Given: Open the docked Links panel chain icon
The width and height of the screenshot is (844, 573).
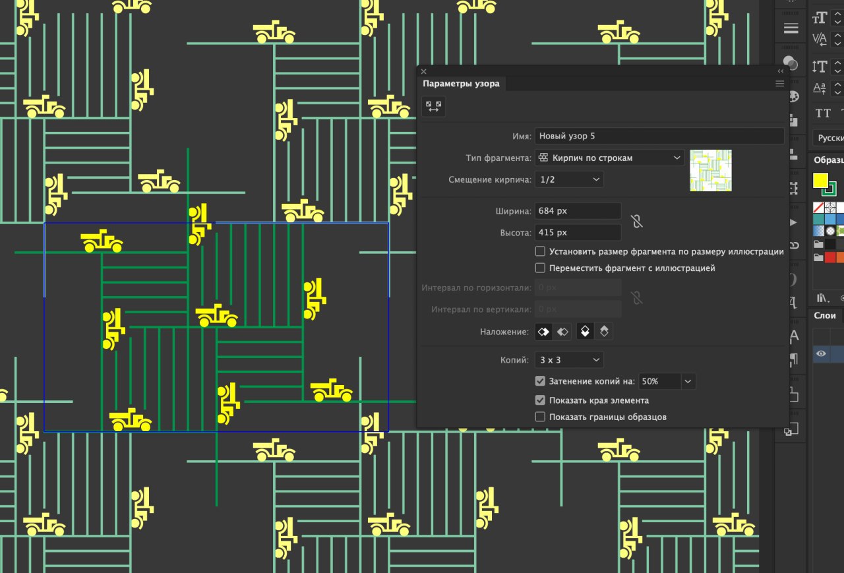Looking at the screenshot, I should click(793, 245).
